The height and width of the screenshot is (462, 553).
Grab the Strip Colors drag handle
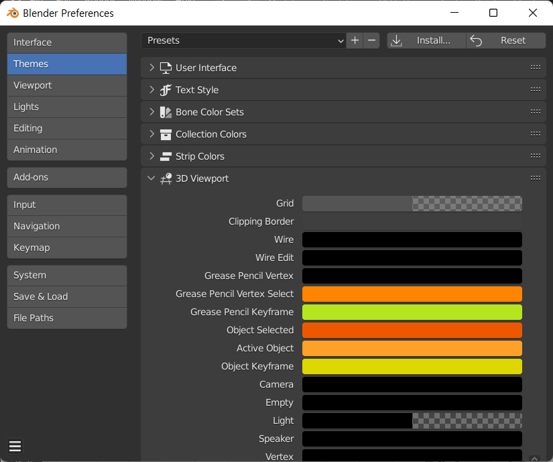tap(536, 156)
